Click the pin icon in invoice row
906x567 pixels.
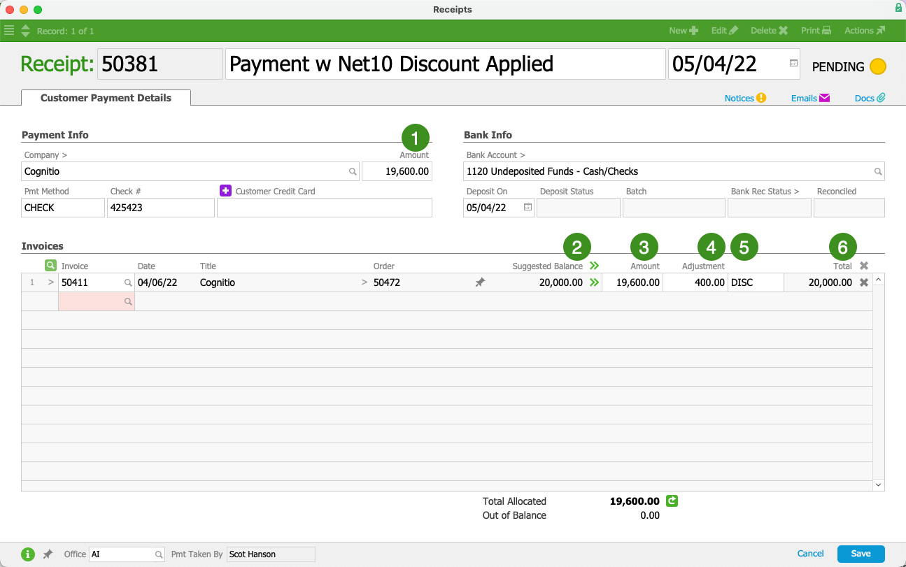point(480,282)
